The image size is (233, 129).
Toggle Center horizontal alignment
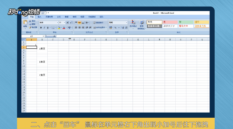point(79,28)
